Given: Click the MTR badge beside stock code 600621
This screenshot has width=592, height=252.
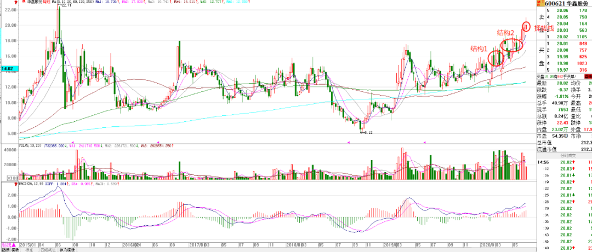Looking at the screenshot, I should tap(540, 3).
